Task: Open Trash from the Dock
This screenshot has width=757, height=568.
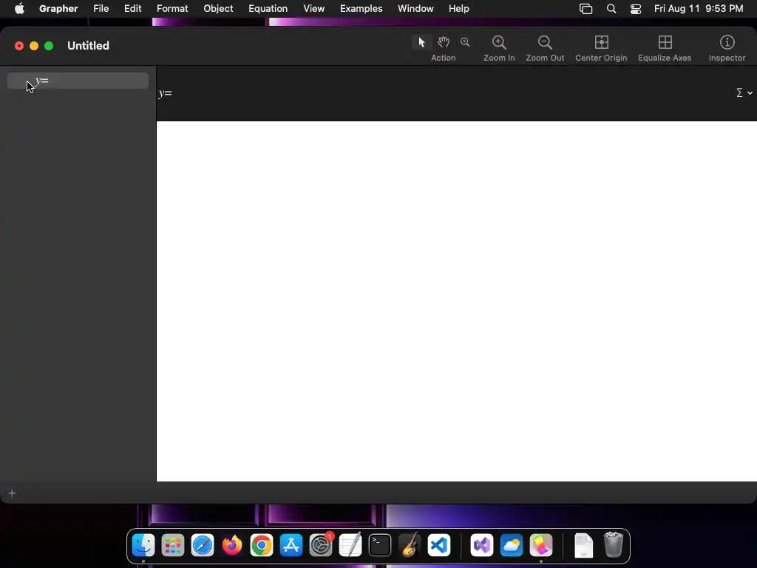Action: click(614, 545)
